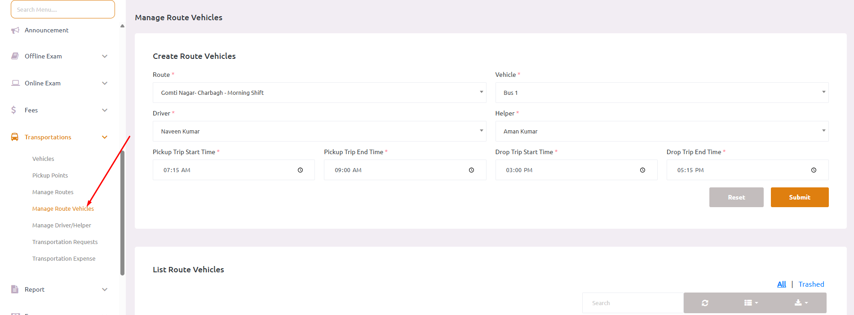Viewport: 854px width, 315px height.
Task: Open clock picker for Drop Trip End Time
Action: (x=814, y=170)
